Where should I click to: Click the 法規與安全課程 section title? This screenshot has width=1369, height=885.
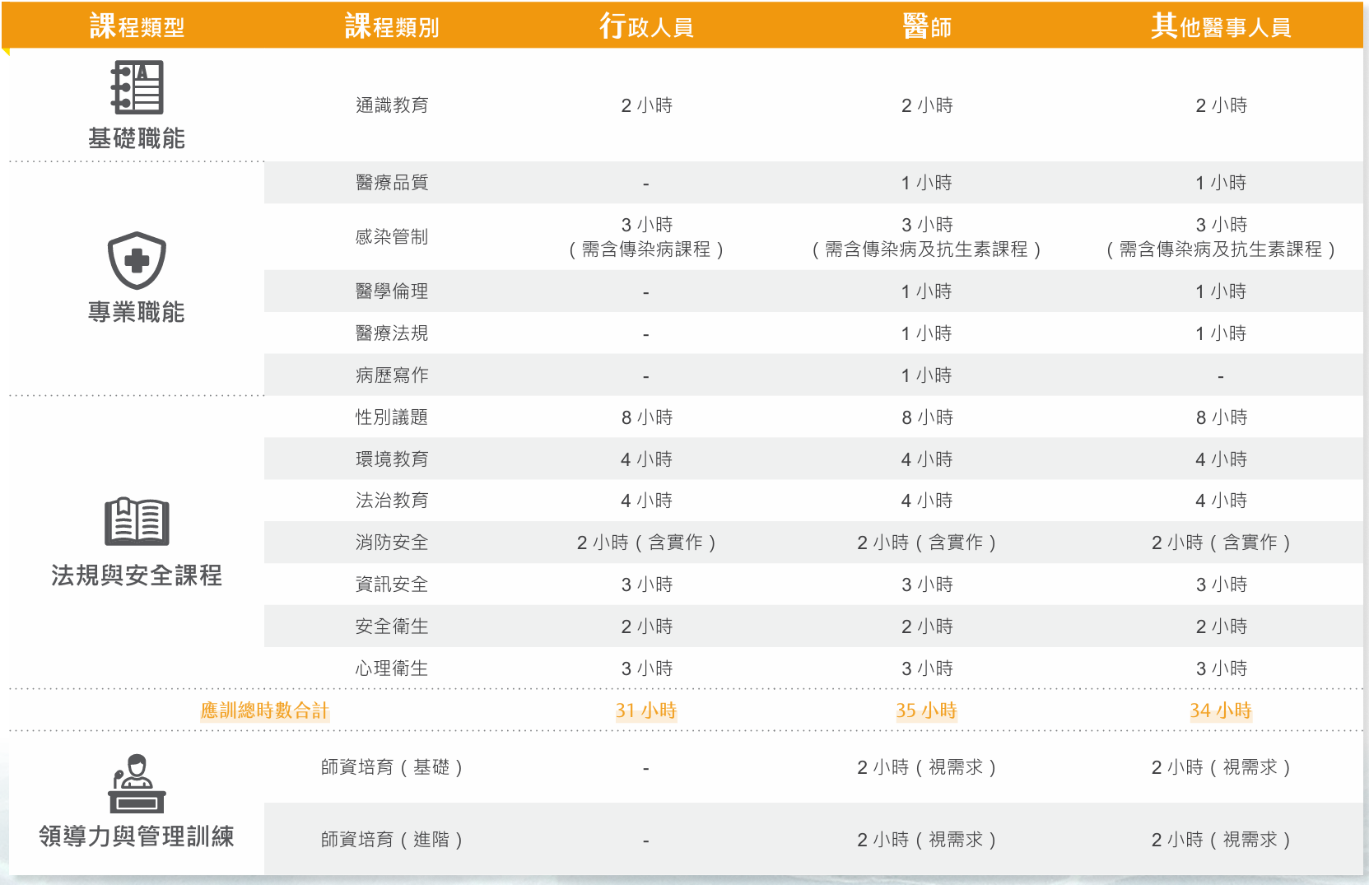[x=137, y=575]
